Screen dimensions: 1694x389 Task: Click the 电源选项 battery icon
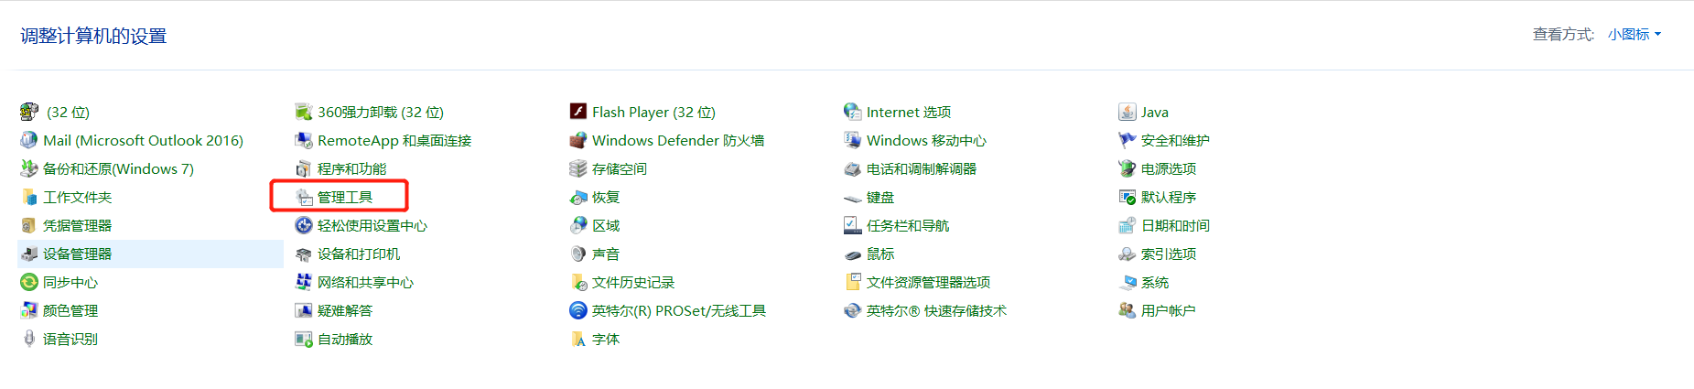(1128, 168)
